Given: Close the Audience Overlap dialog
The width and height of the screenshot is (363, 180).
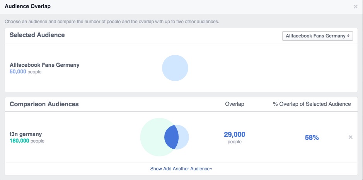Looking at the screenshot, I should [355, 7].
